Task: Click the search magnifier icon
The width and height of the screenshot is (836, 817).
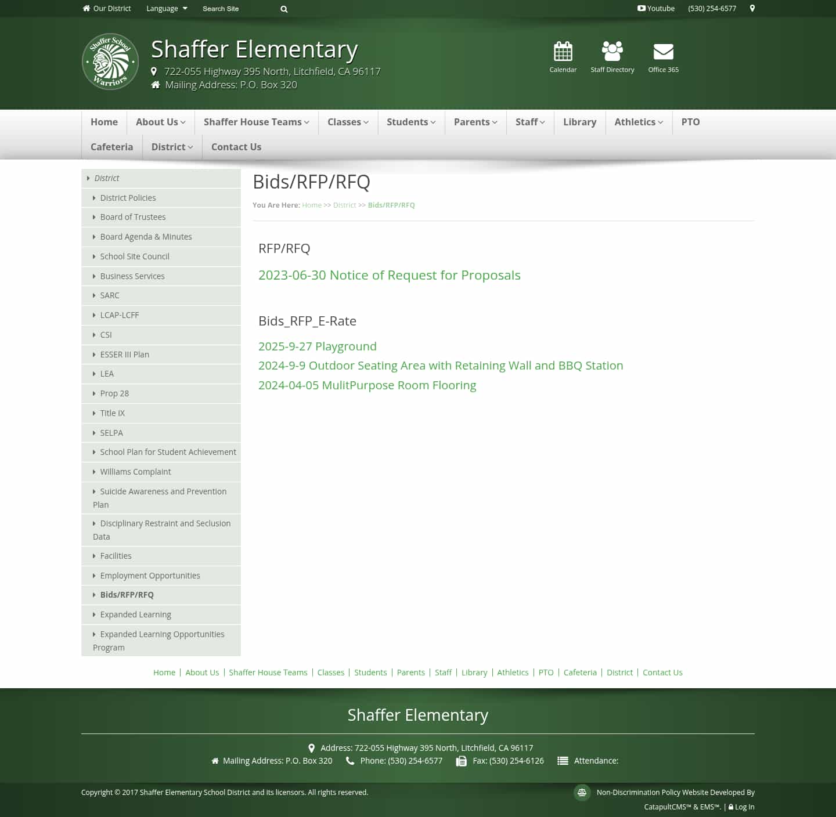Action: tap(284, 9)
